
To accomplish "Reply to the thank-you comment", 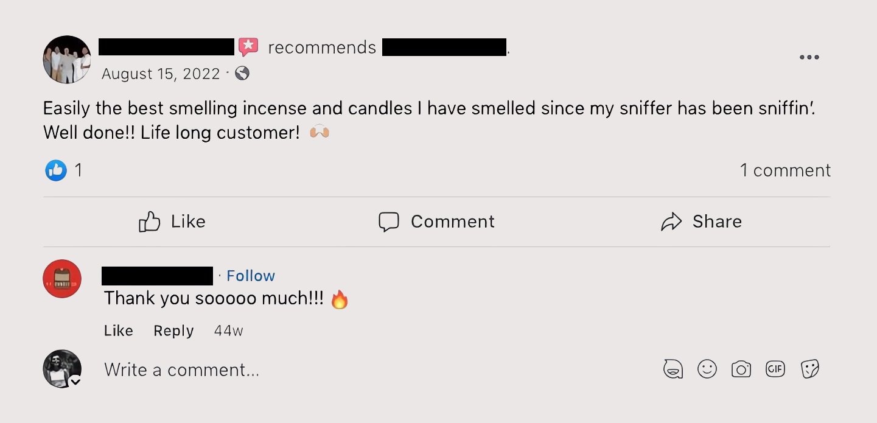I will click(173, 330).
